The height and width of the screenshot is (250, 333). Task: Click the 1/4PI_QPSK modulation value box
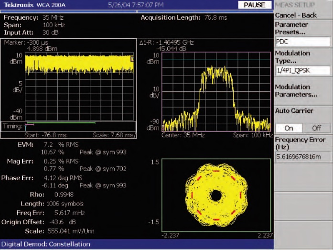pos(303,71)
